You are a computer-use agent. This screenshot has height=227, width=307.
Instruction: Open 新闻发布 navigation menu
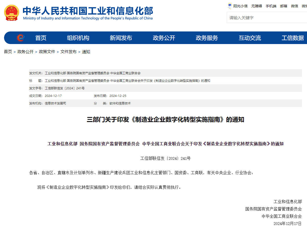tap(121, 38)
